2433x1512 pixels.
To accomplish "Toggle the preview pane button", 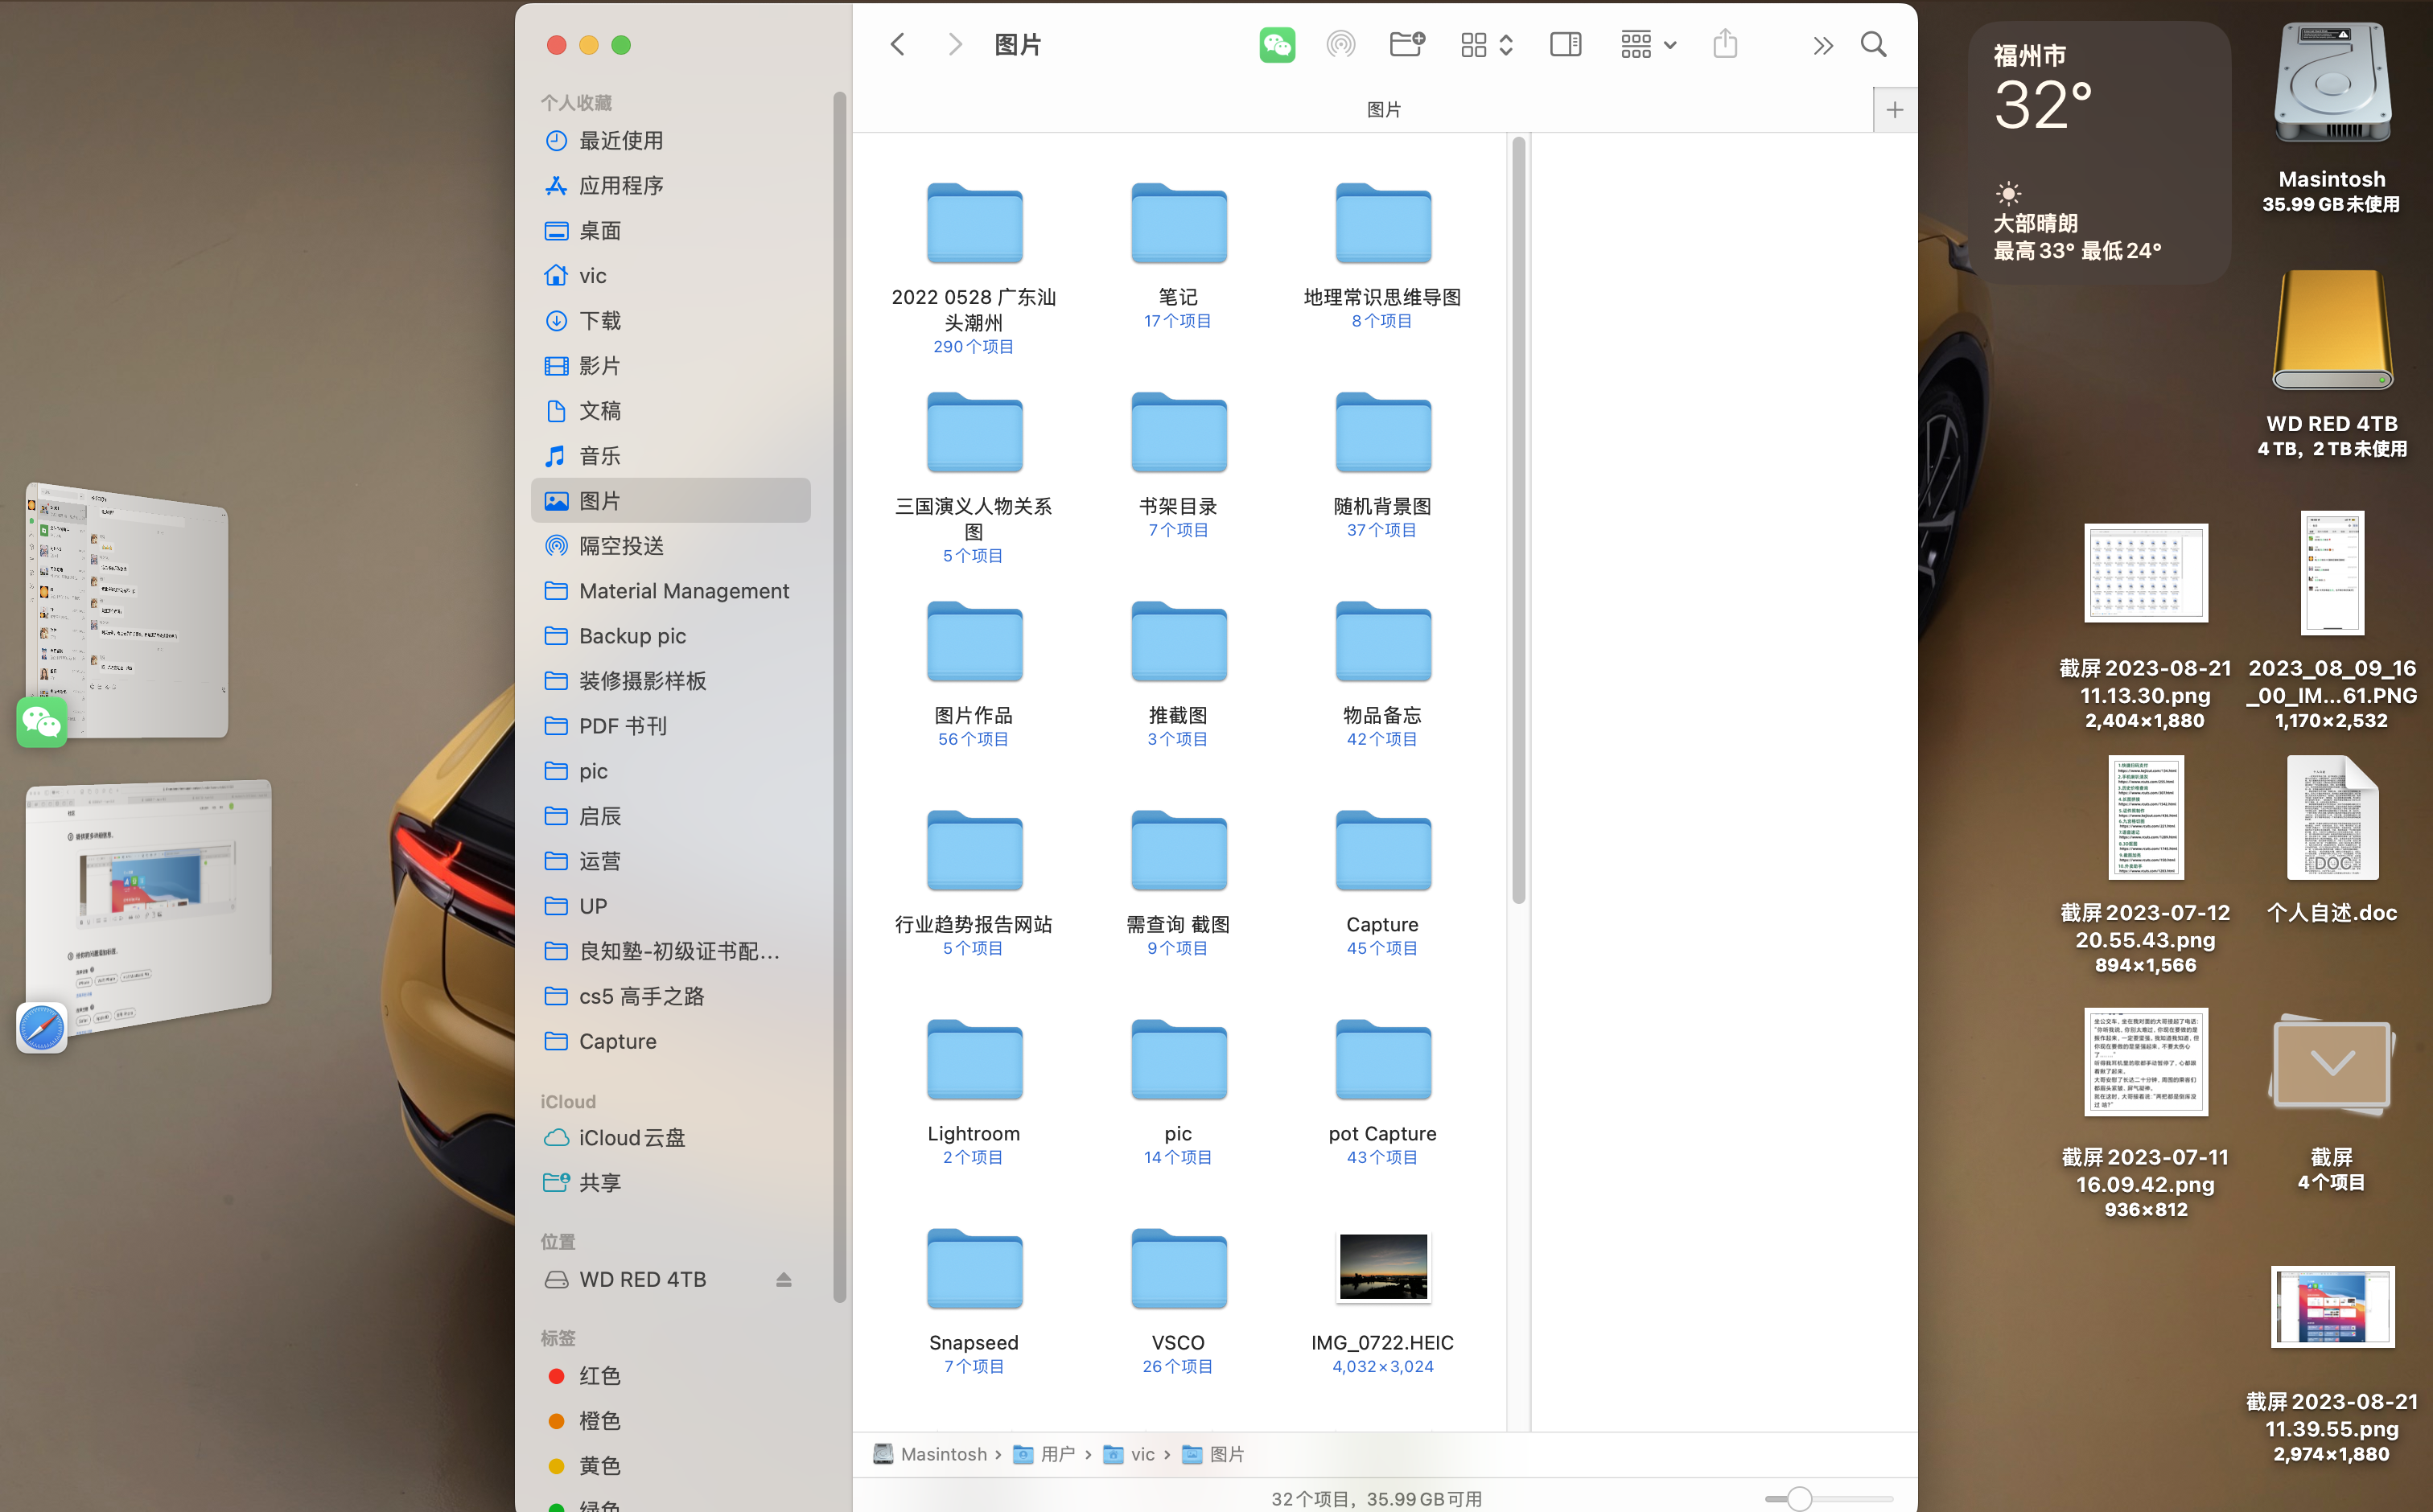I will pos(1565,45).
